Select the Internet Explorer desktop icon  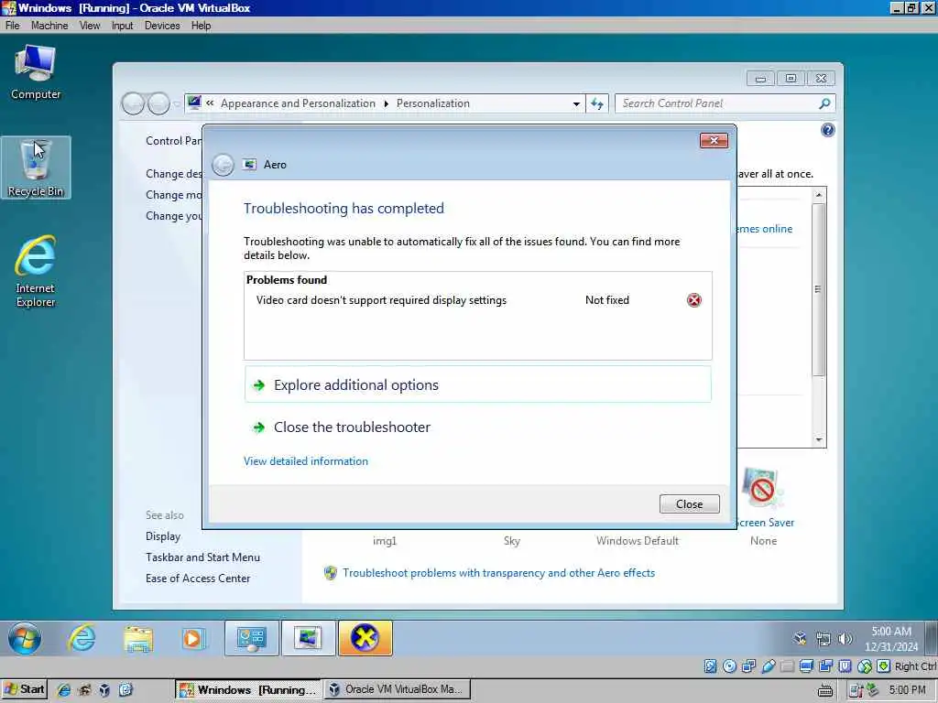pos(36,271)
